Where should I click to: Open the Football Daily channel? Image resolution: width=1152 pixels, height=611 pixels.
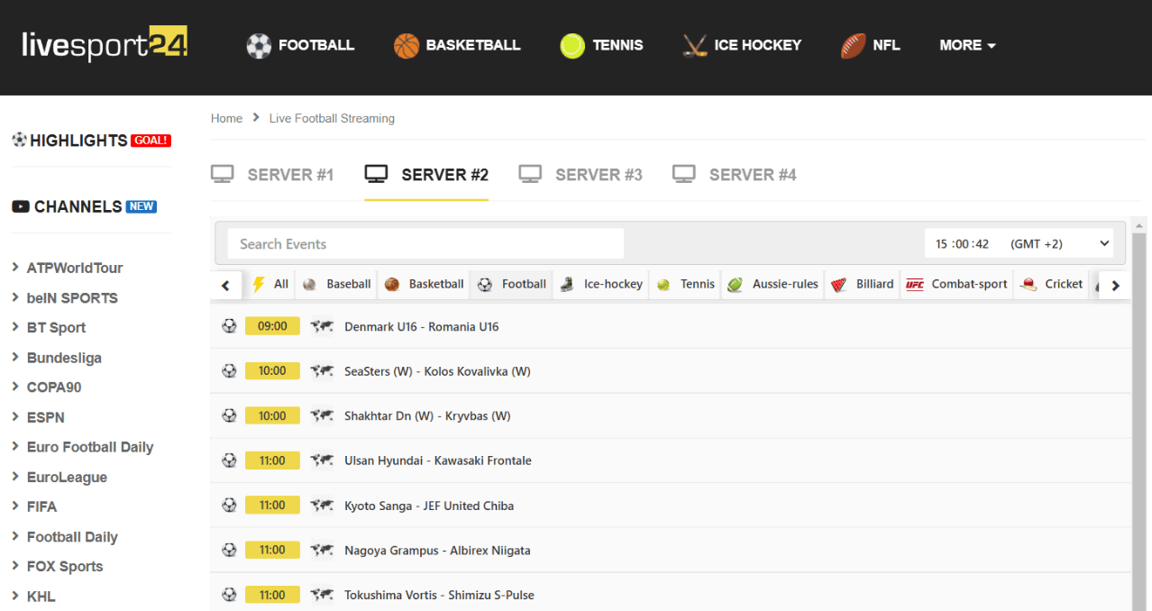[72, 537]
